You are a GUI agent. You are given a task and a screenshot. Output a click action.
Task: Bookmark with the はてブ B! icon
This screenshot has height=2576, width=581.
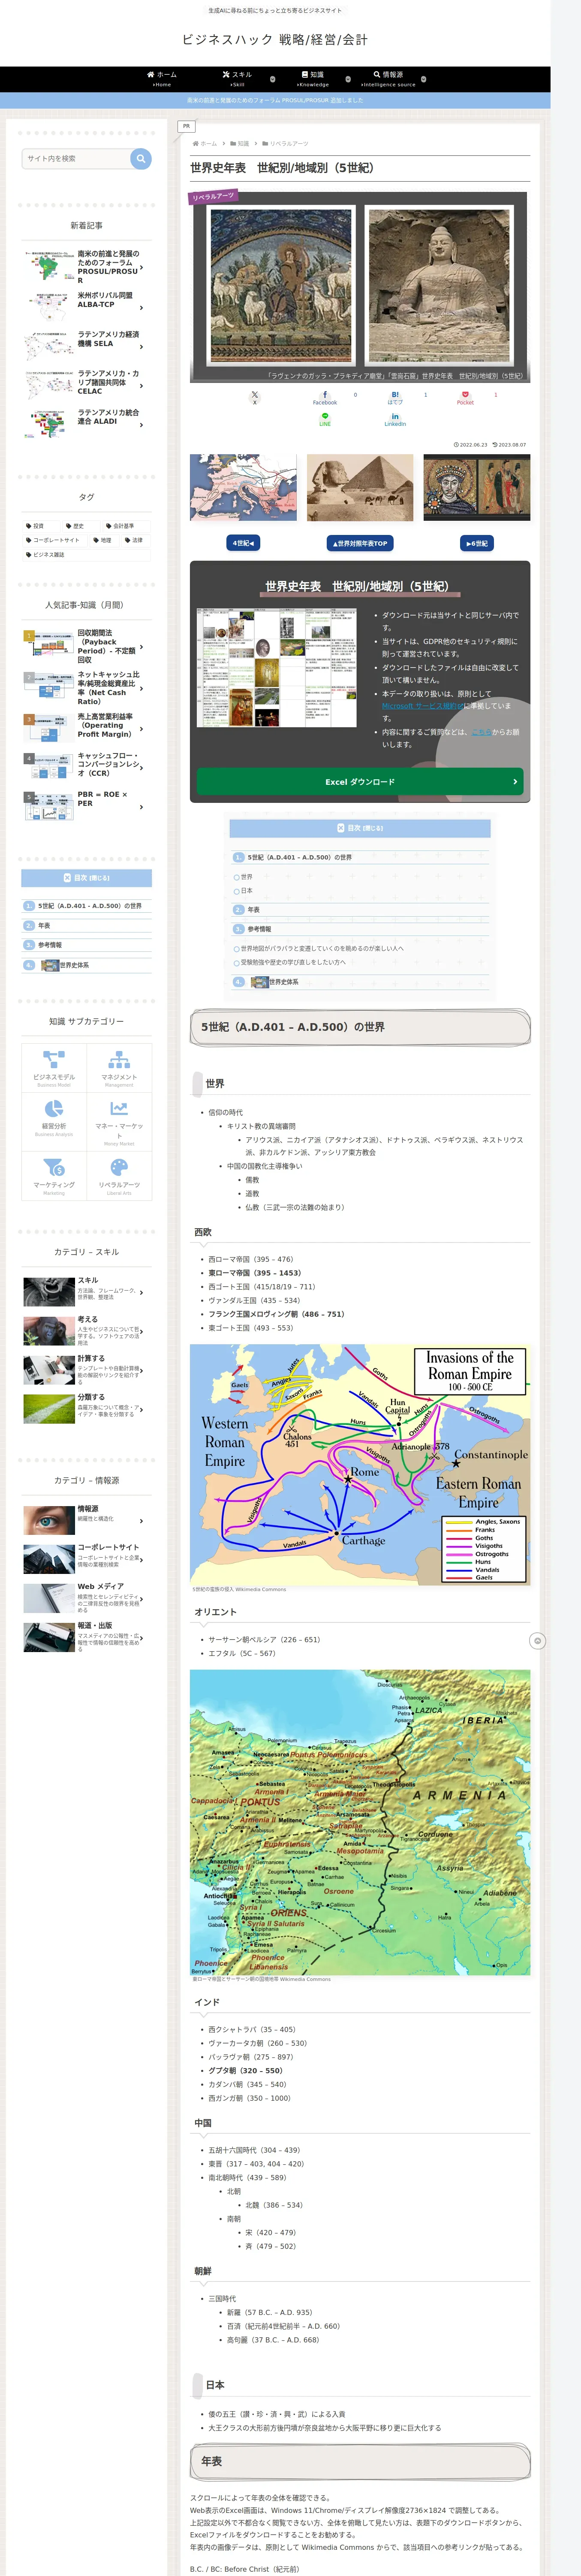395,397
